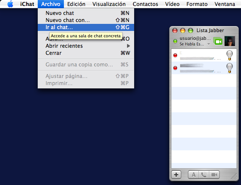Choose Nuevo chat from Archivo menu
The height and width of the screenshot is (185, 241).
[x=86, y=13]
